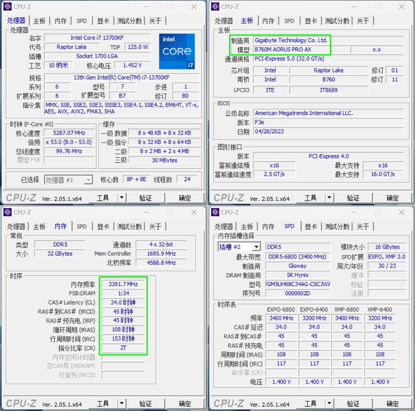Viewport: 415px width, 411px height.
Task: Click the CPU-Z app icon in the SPD window title bar
Action: pyautogui.click(x=215, y=212)
